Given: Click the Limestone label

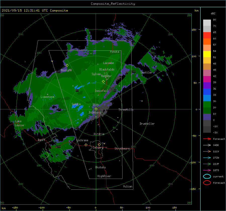Looking at the screenshot, I should click(x=47, y=97).
